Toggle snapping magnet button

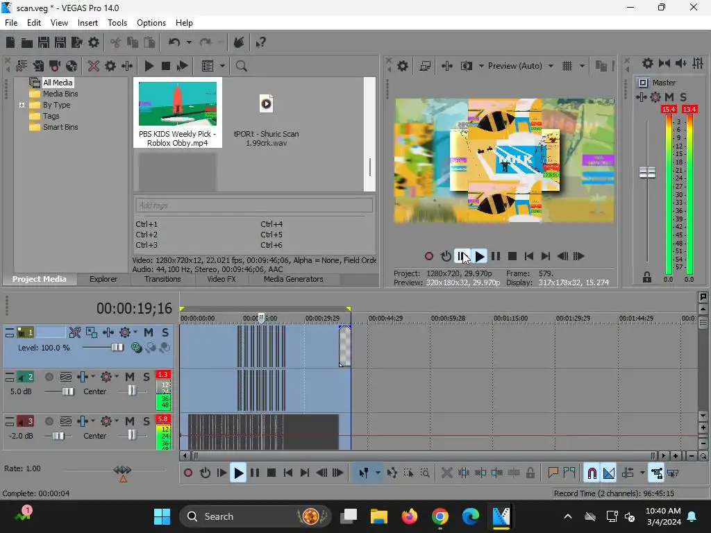[x=592, y=473]
